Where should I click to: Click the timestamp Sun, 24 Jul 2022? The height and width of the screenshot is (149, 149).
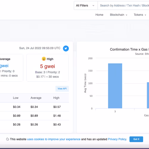(40, 48)
